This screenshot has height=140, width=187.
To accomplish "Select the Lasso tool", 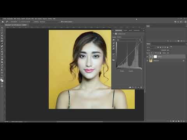I will coord(2,33).
